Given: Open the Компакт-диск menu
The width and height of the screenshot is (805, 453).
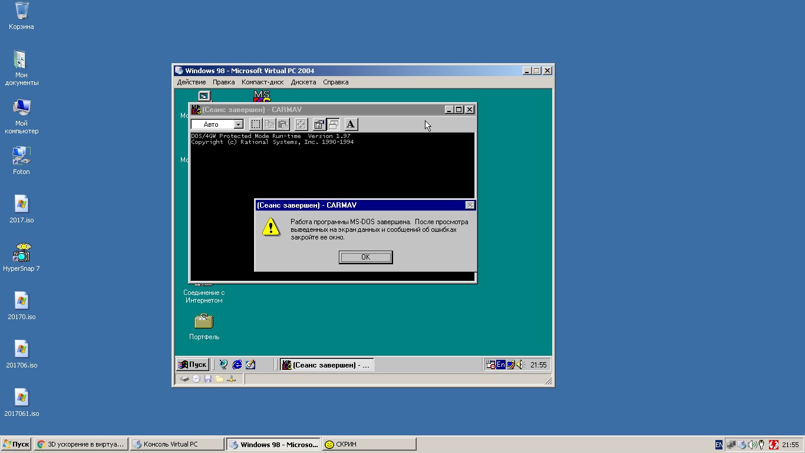Looking at the screenshot, I should [x=263, y=82].
